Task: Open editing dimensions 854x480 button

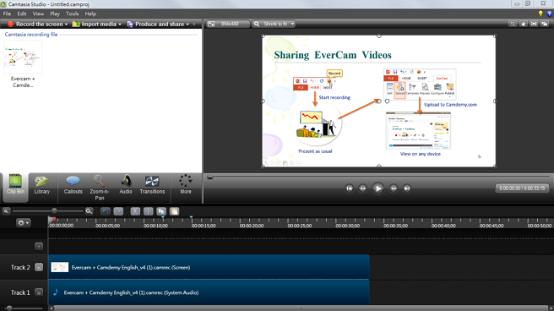Action: coord(228,24)
